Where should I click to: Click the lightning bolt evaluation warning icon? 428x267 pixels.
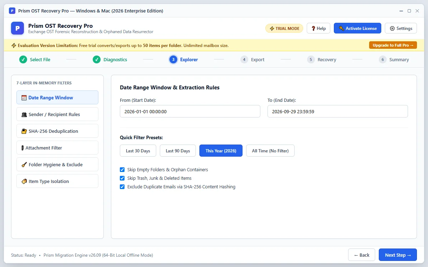14,45
